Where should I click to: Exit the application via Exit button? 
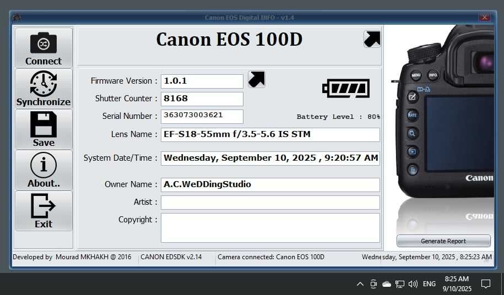click(44, 211)
